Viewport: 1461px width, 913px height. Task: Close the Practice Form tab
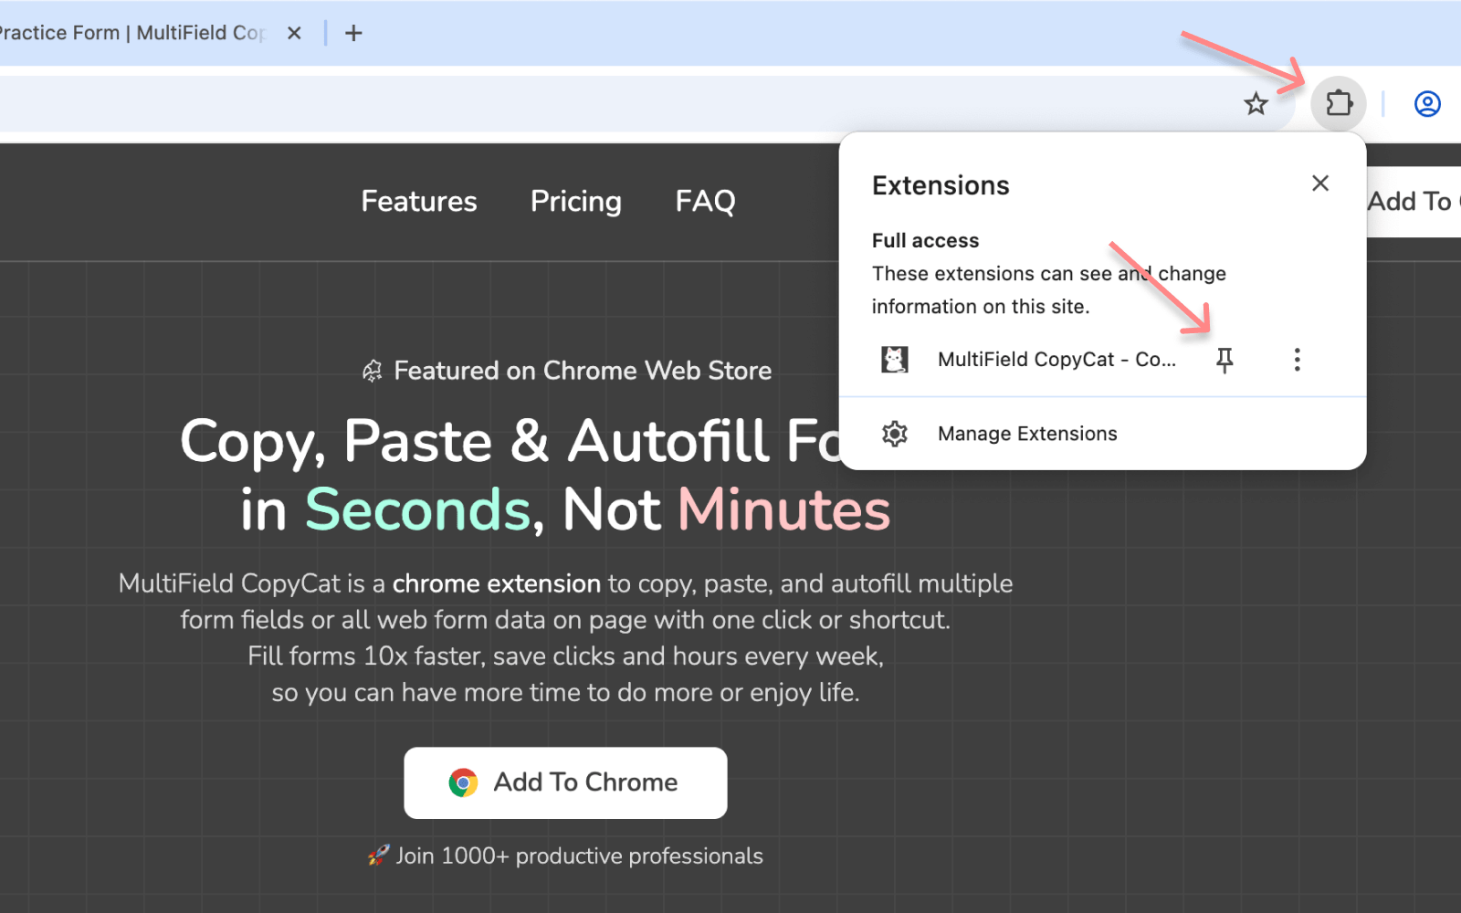[294, 33]
